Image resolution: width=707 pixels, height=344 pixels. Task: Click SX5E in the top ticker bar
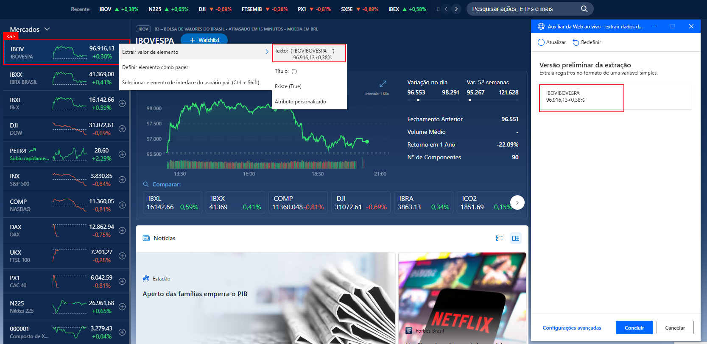pyautogui.click(x=360, y=9)
